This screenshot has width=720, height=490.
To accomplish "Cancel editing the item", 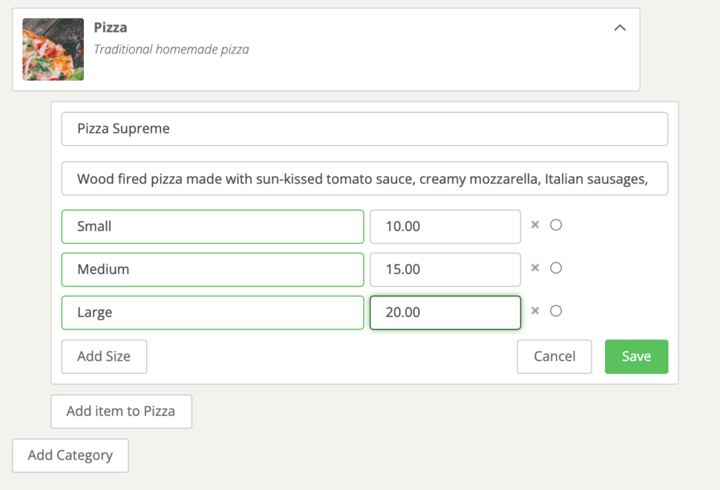I will (554, 356).
